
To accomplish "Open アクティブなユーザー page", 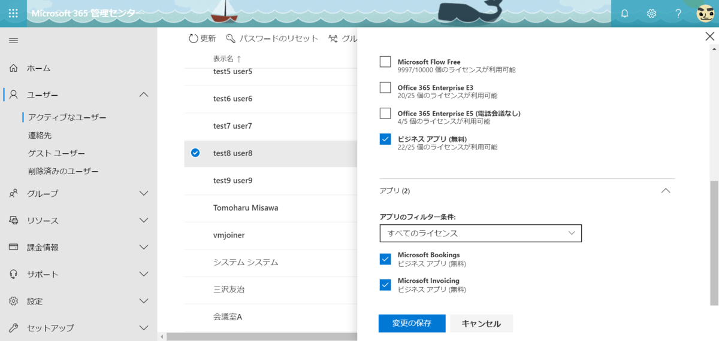I will pyautogui.click(x=67, y=117).
